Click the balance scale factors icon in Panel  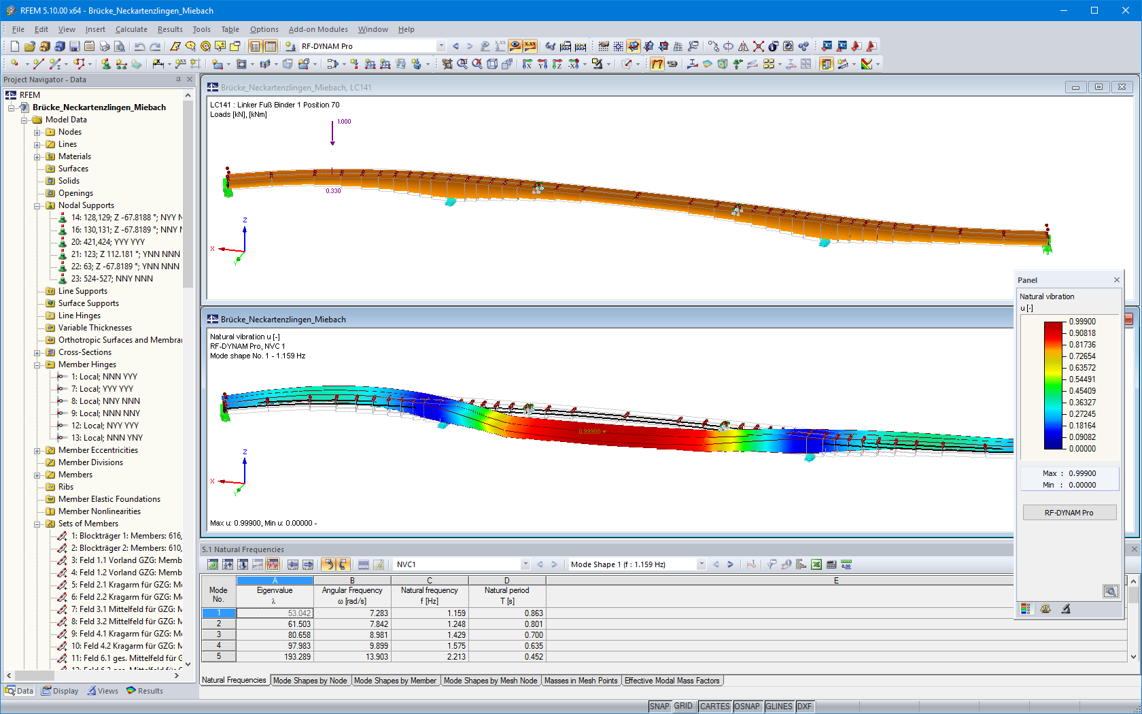point(1045,609)
